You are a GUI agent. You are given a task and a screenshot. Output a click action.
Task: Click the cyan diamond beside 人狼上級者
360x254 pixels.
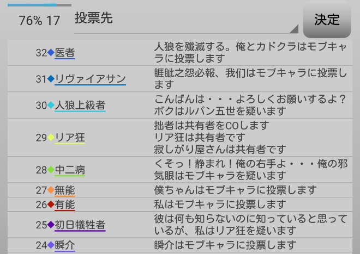(51, 106)
